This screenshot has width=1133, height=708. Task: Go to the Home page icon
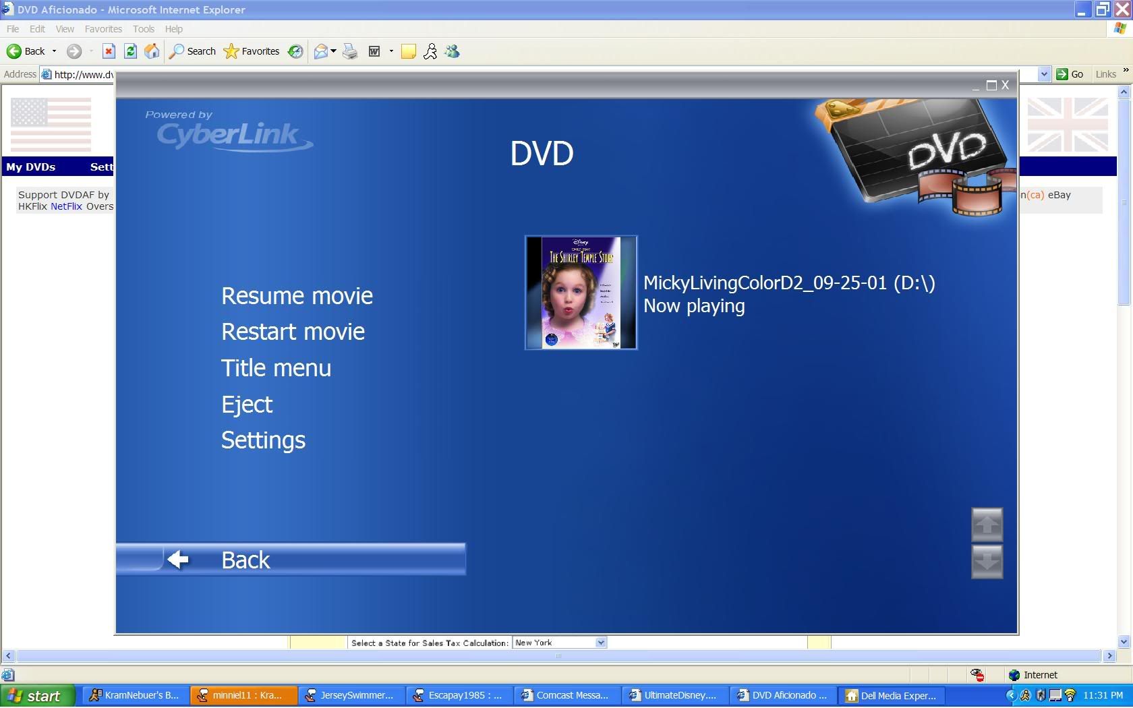coord(152,51)
